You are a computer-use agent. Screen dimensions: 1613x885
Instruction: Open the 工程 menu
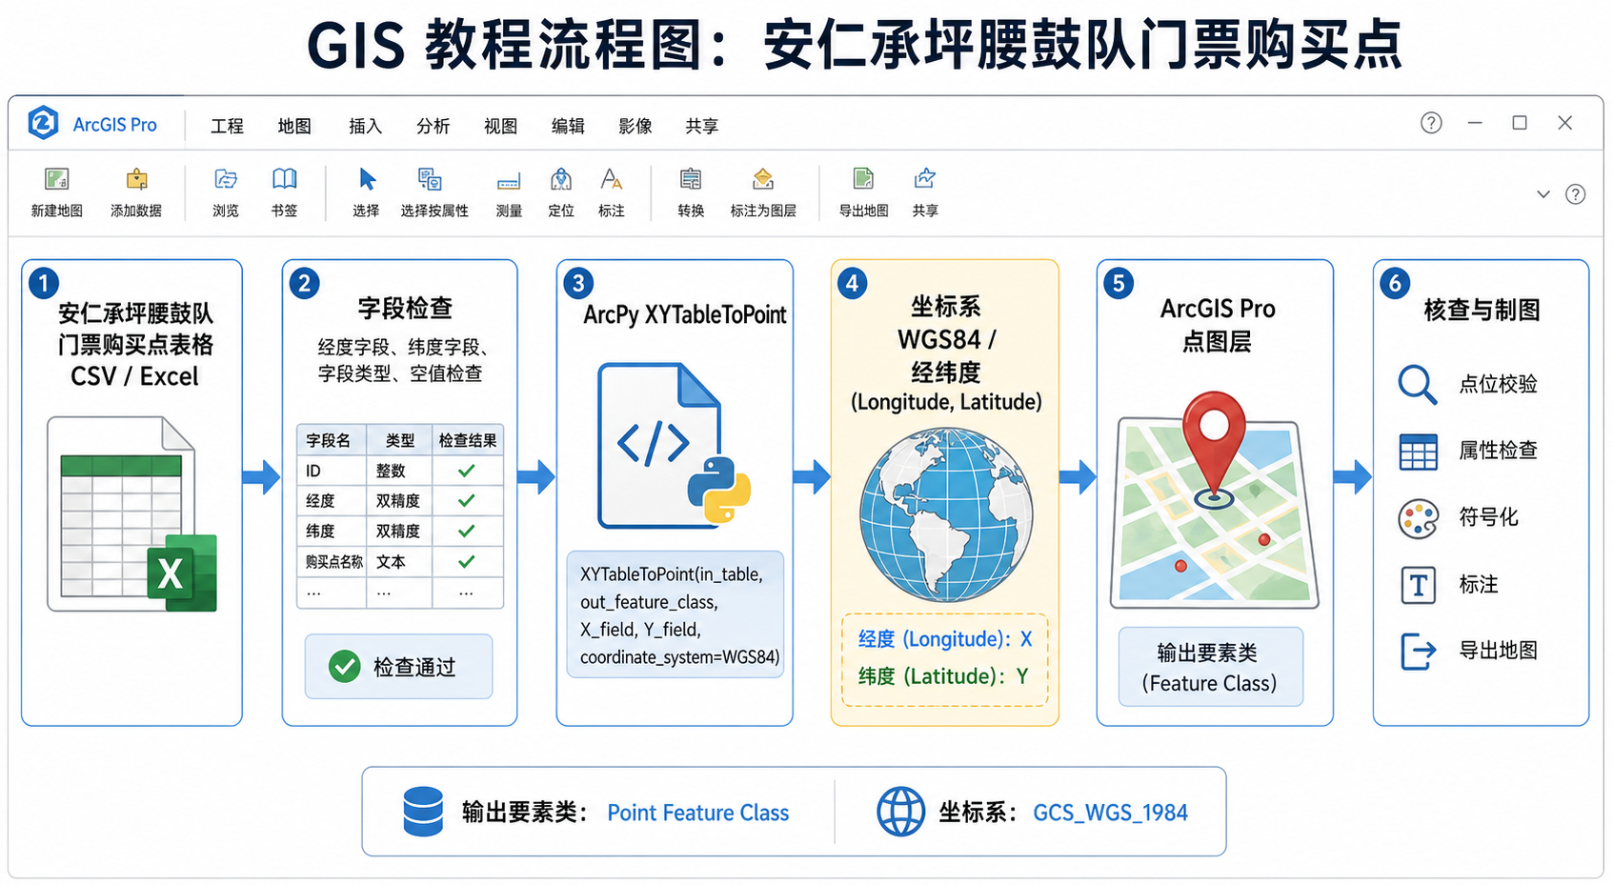click(227, 126)
